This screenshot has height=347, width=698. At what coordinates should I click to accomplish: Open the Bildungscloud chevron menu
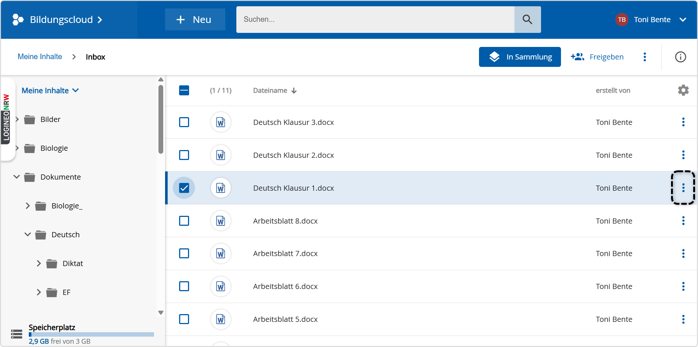point(100,20)
